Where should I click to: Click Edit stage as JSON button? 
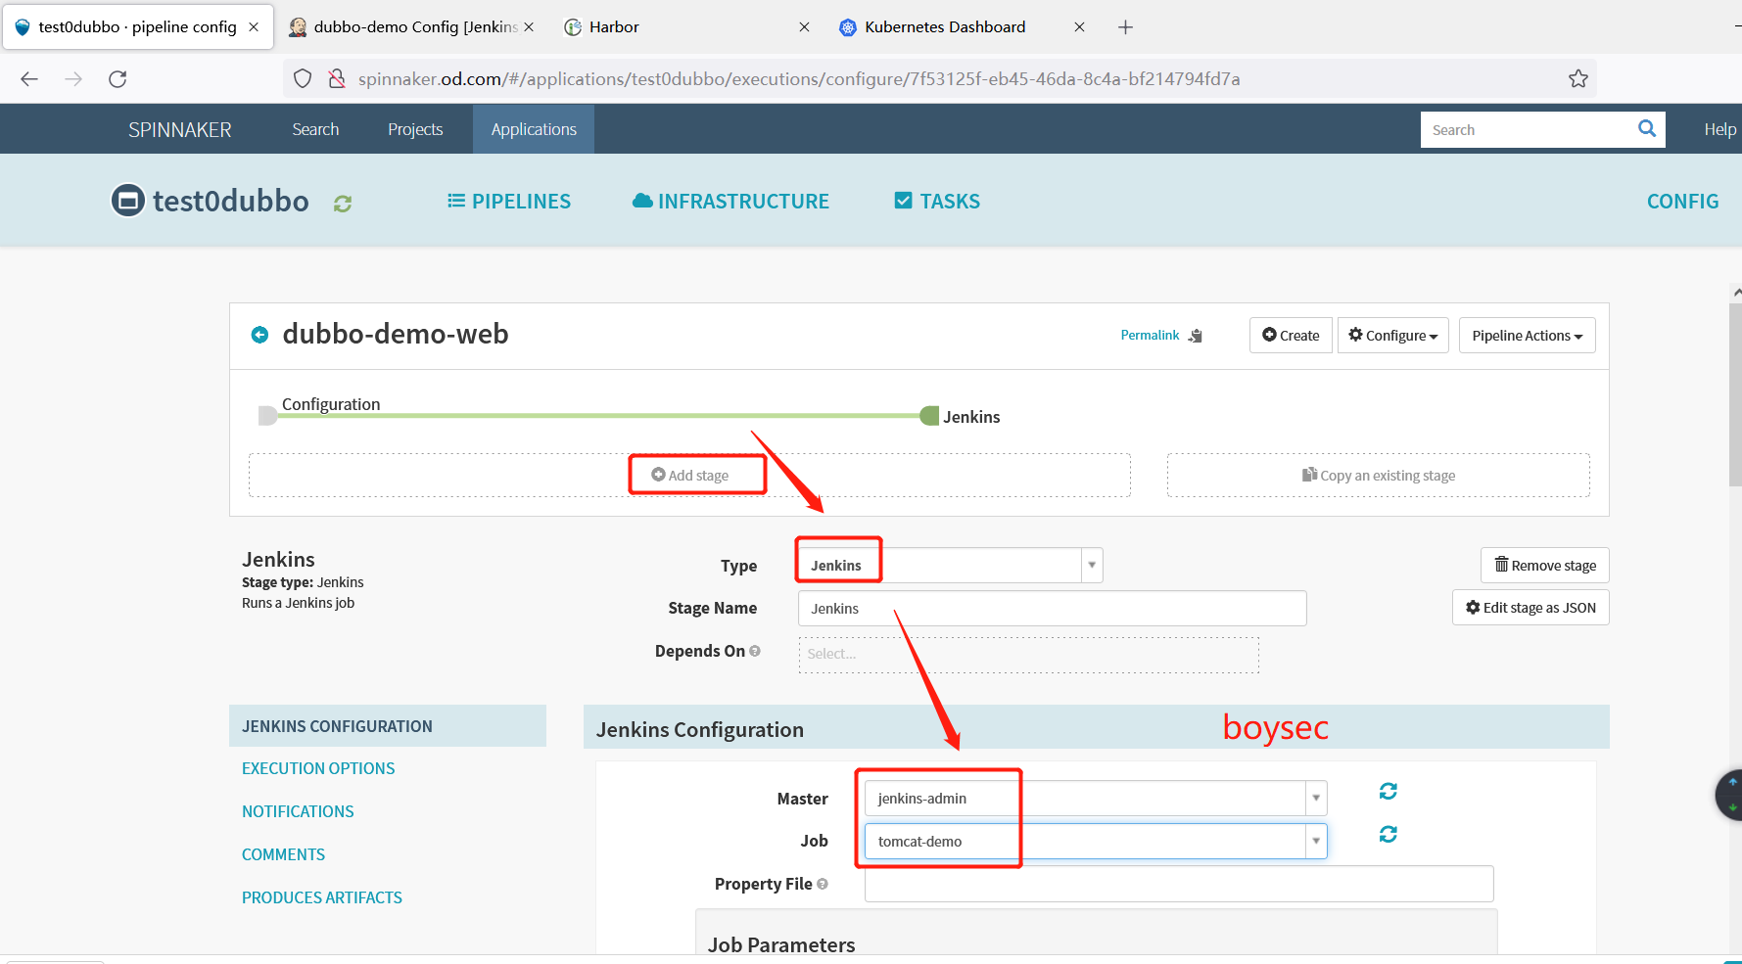(x=1530, y=608)
